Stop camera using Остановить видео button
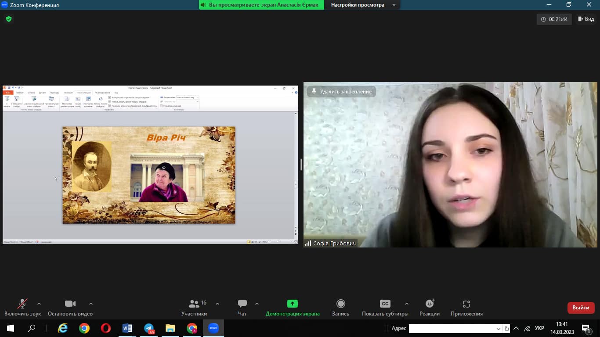Screen dimensions: 600x337 click(x=70, y=307)
